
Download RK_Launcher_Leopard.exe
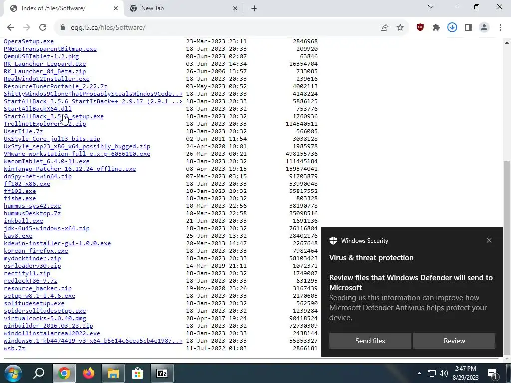click(x=45, y=64)
